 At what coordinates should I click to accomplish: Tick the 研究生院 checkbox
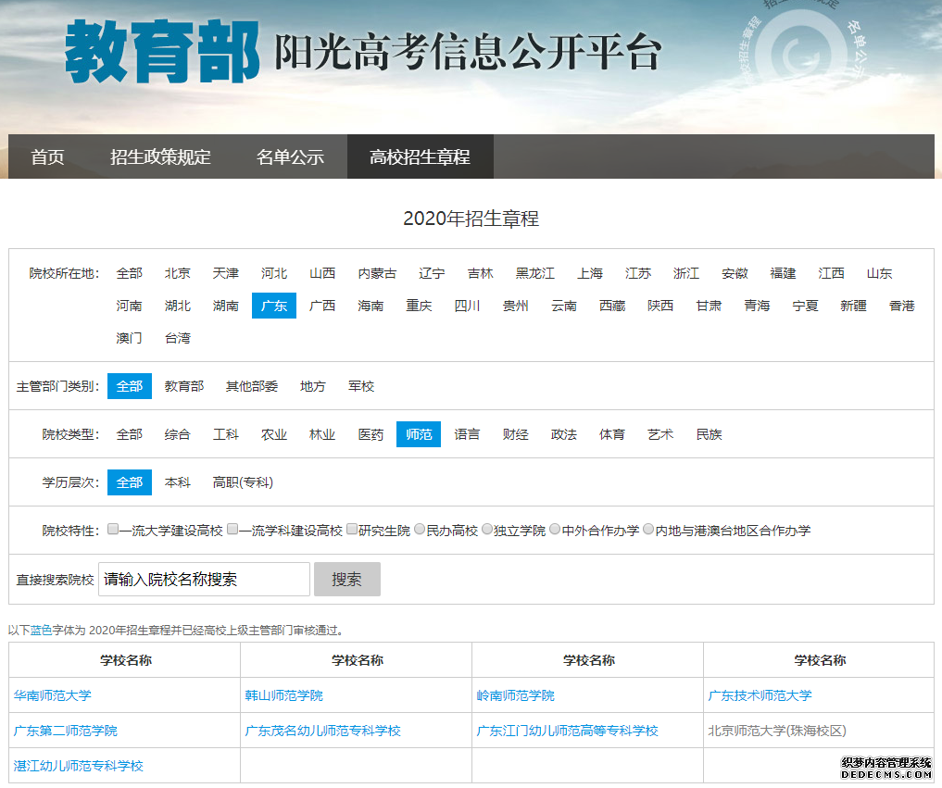[x=352, y=529]
